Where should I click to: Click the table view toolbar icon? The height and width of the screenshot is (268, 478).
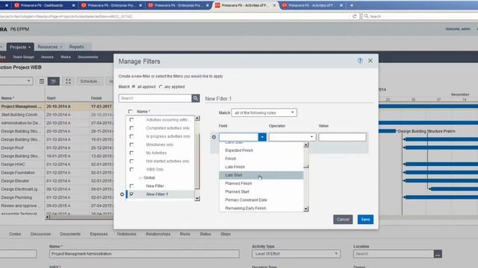pyautogui.click(x=42, y=81)
